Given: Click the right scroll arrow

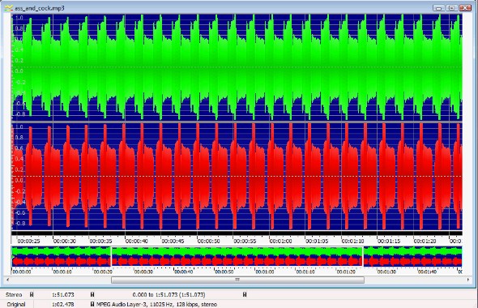Looking at the screenshot, I should tap(468, 280).
